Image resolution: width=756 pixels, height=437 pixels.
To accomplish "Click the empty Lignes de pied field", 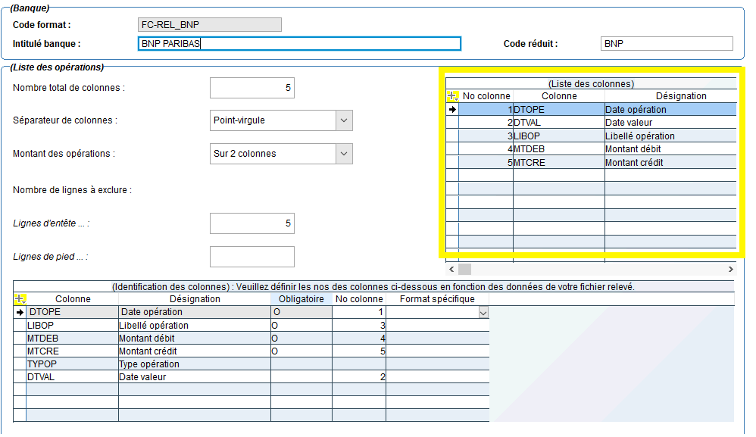I will [252, 257].
